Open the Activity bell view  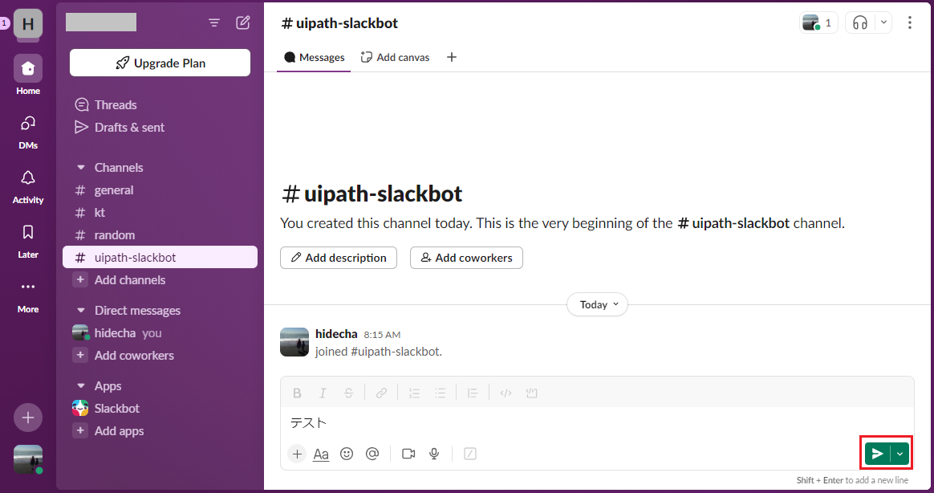[x=28, y=186]
